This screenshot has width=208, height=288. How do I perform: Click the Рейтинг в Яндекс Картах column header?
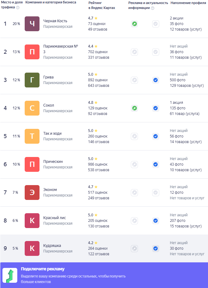tap(102, 5)
